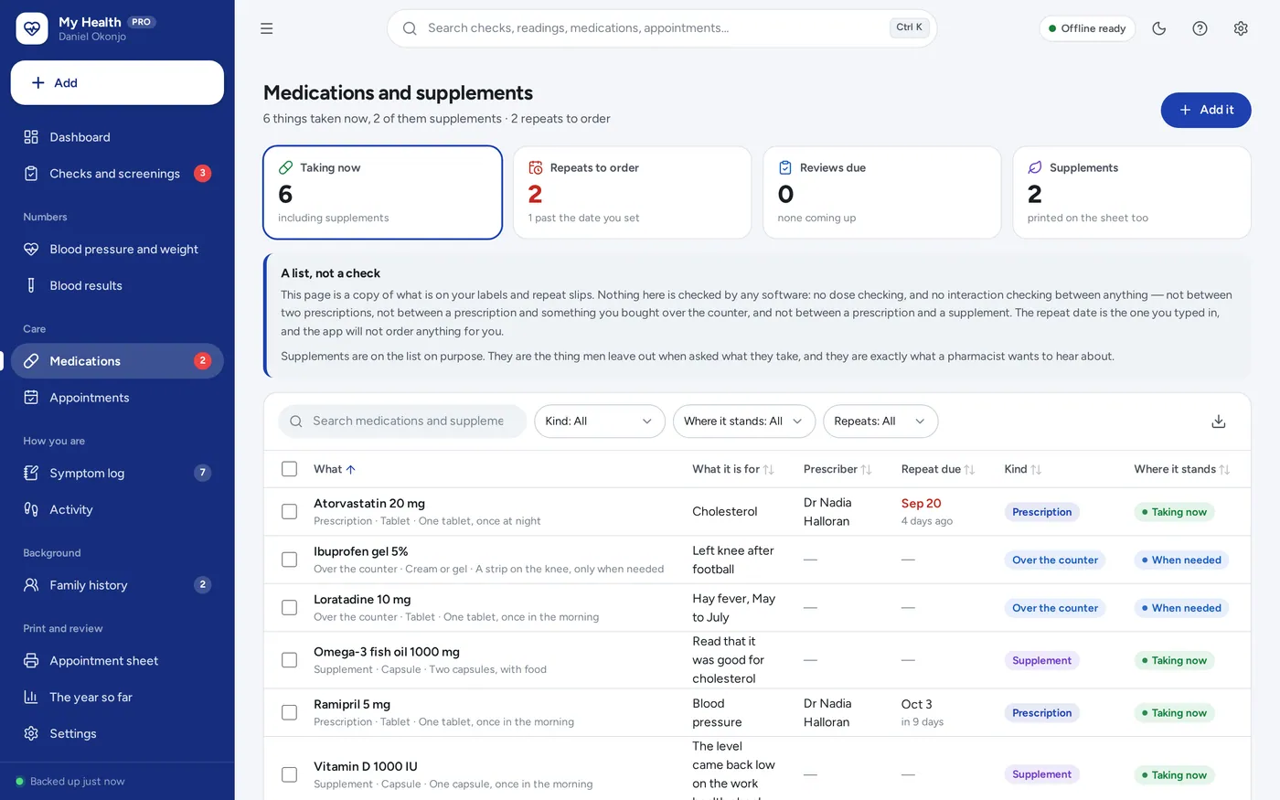Viewport: 1280px width, 800px height.
Task: Click the global search field
Action: tap(662, 28)
